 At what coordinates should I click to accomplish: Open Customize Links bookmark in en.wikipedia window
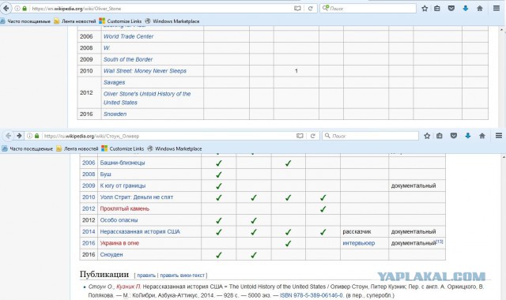point(120,21)
